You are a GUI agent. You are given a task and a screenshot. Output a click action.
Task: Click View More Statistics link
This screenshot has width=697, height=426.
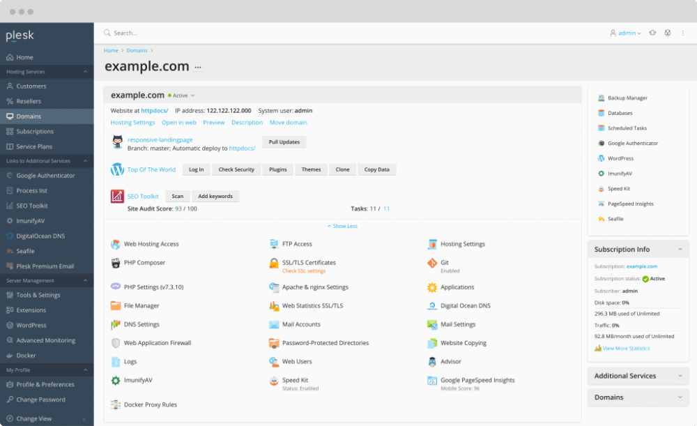[626, 348]
